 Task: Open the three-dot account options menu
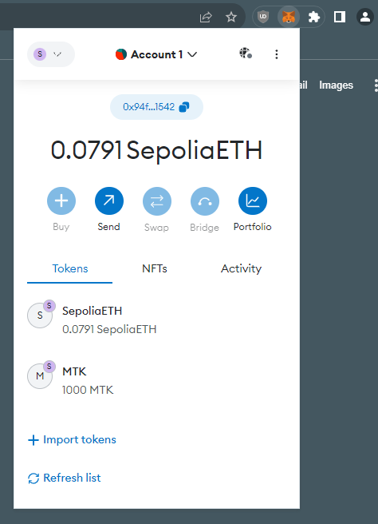coord(276,54)
